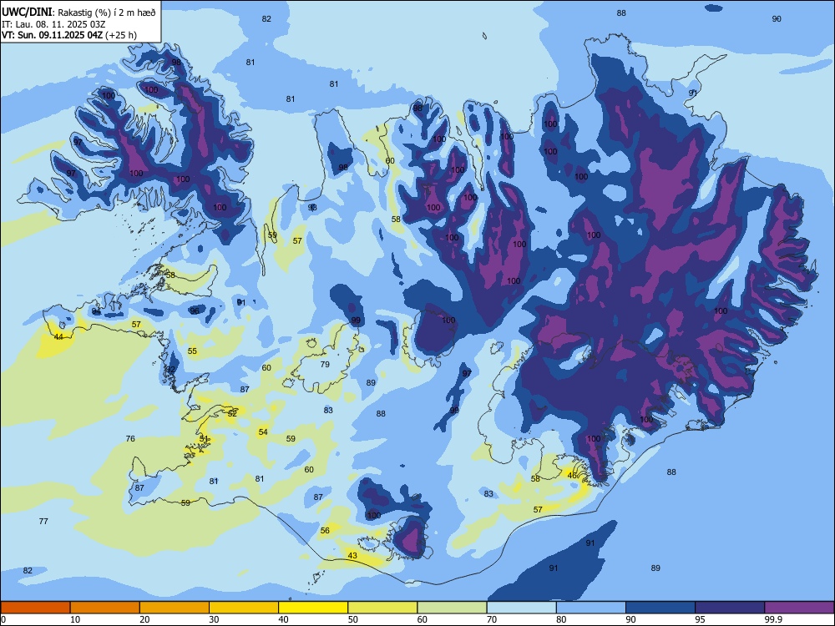
Task: Click the humidity value '79' on the map
Action: click(325, 365)
